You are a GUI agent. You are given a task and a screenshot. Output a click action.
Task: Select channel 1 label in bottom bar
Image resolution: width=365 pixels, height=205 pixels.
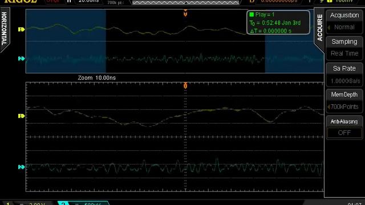click(x=7, y=204)
